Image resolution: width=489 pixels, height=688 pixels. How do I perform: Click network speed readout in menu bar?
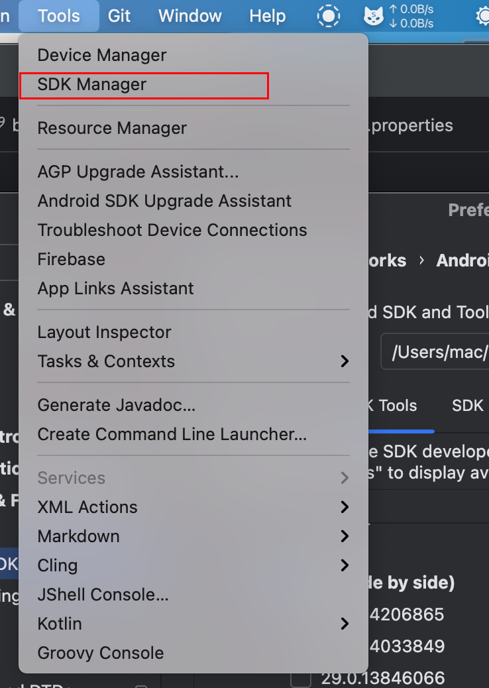pos(411,16)
